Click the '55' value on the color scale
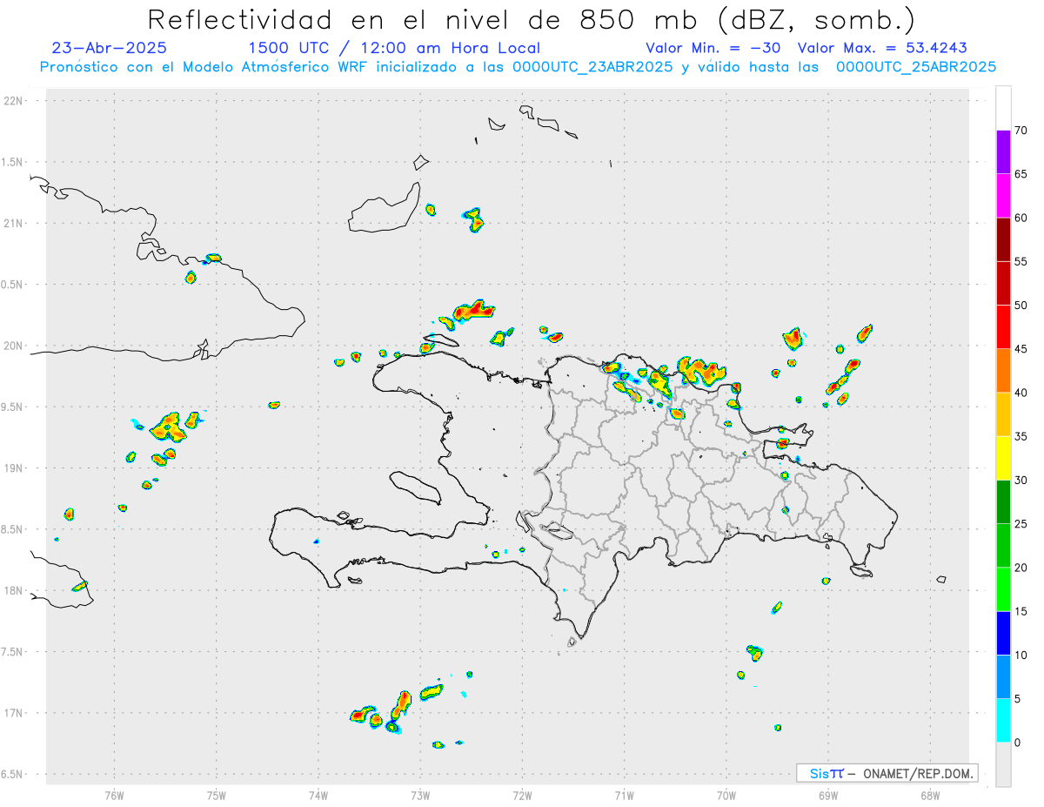Screen dimensions: 1044x807 [1021, 261]
